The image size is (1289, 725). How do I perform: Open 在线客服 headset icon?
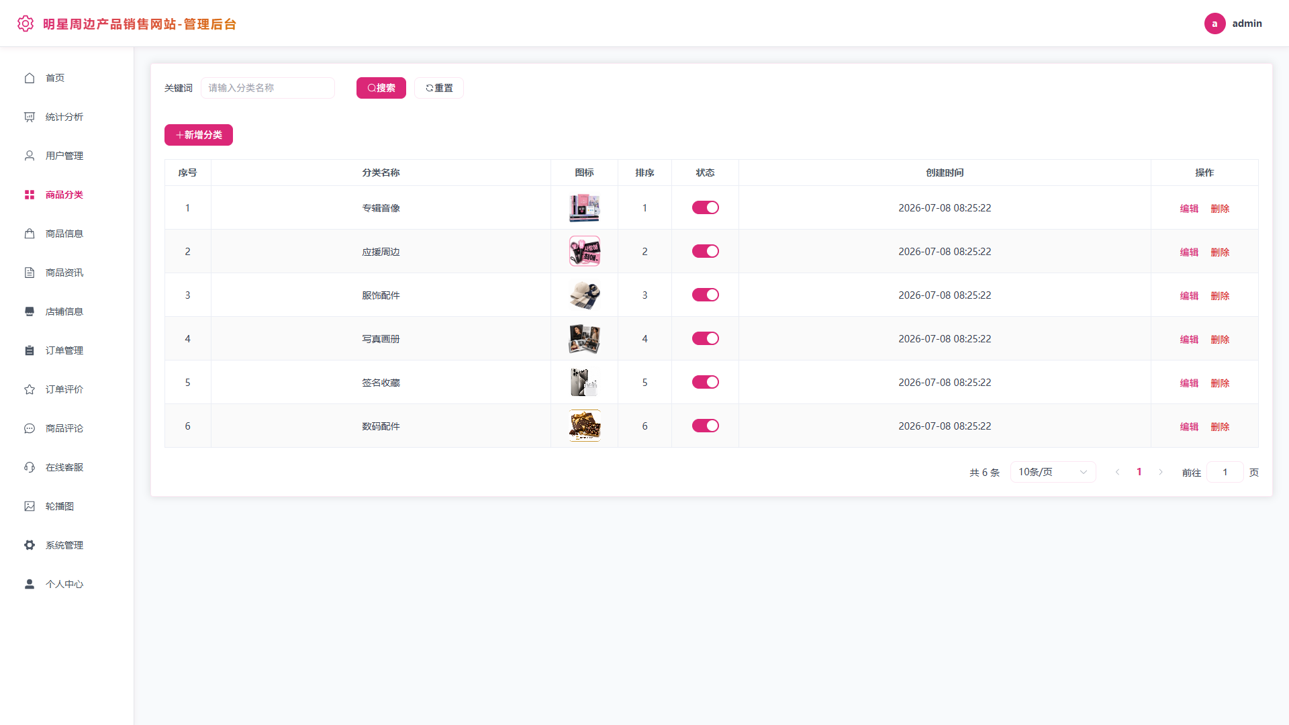coord(30,467)
